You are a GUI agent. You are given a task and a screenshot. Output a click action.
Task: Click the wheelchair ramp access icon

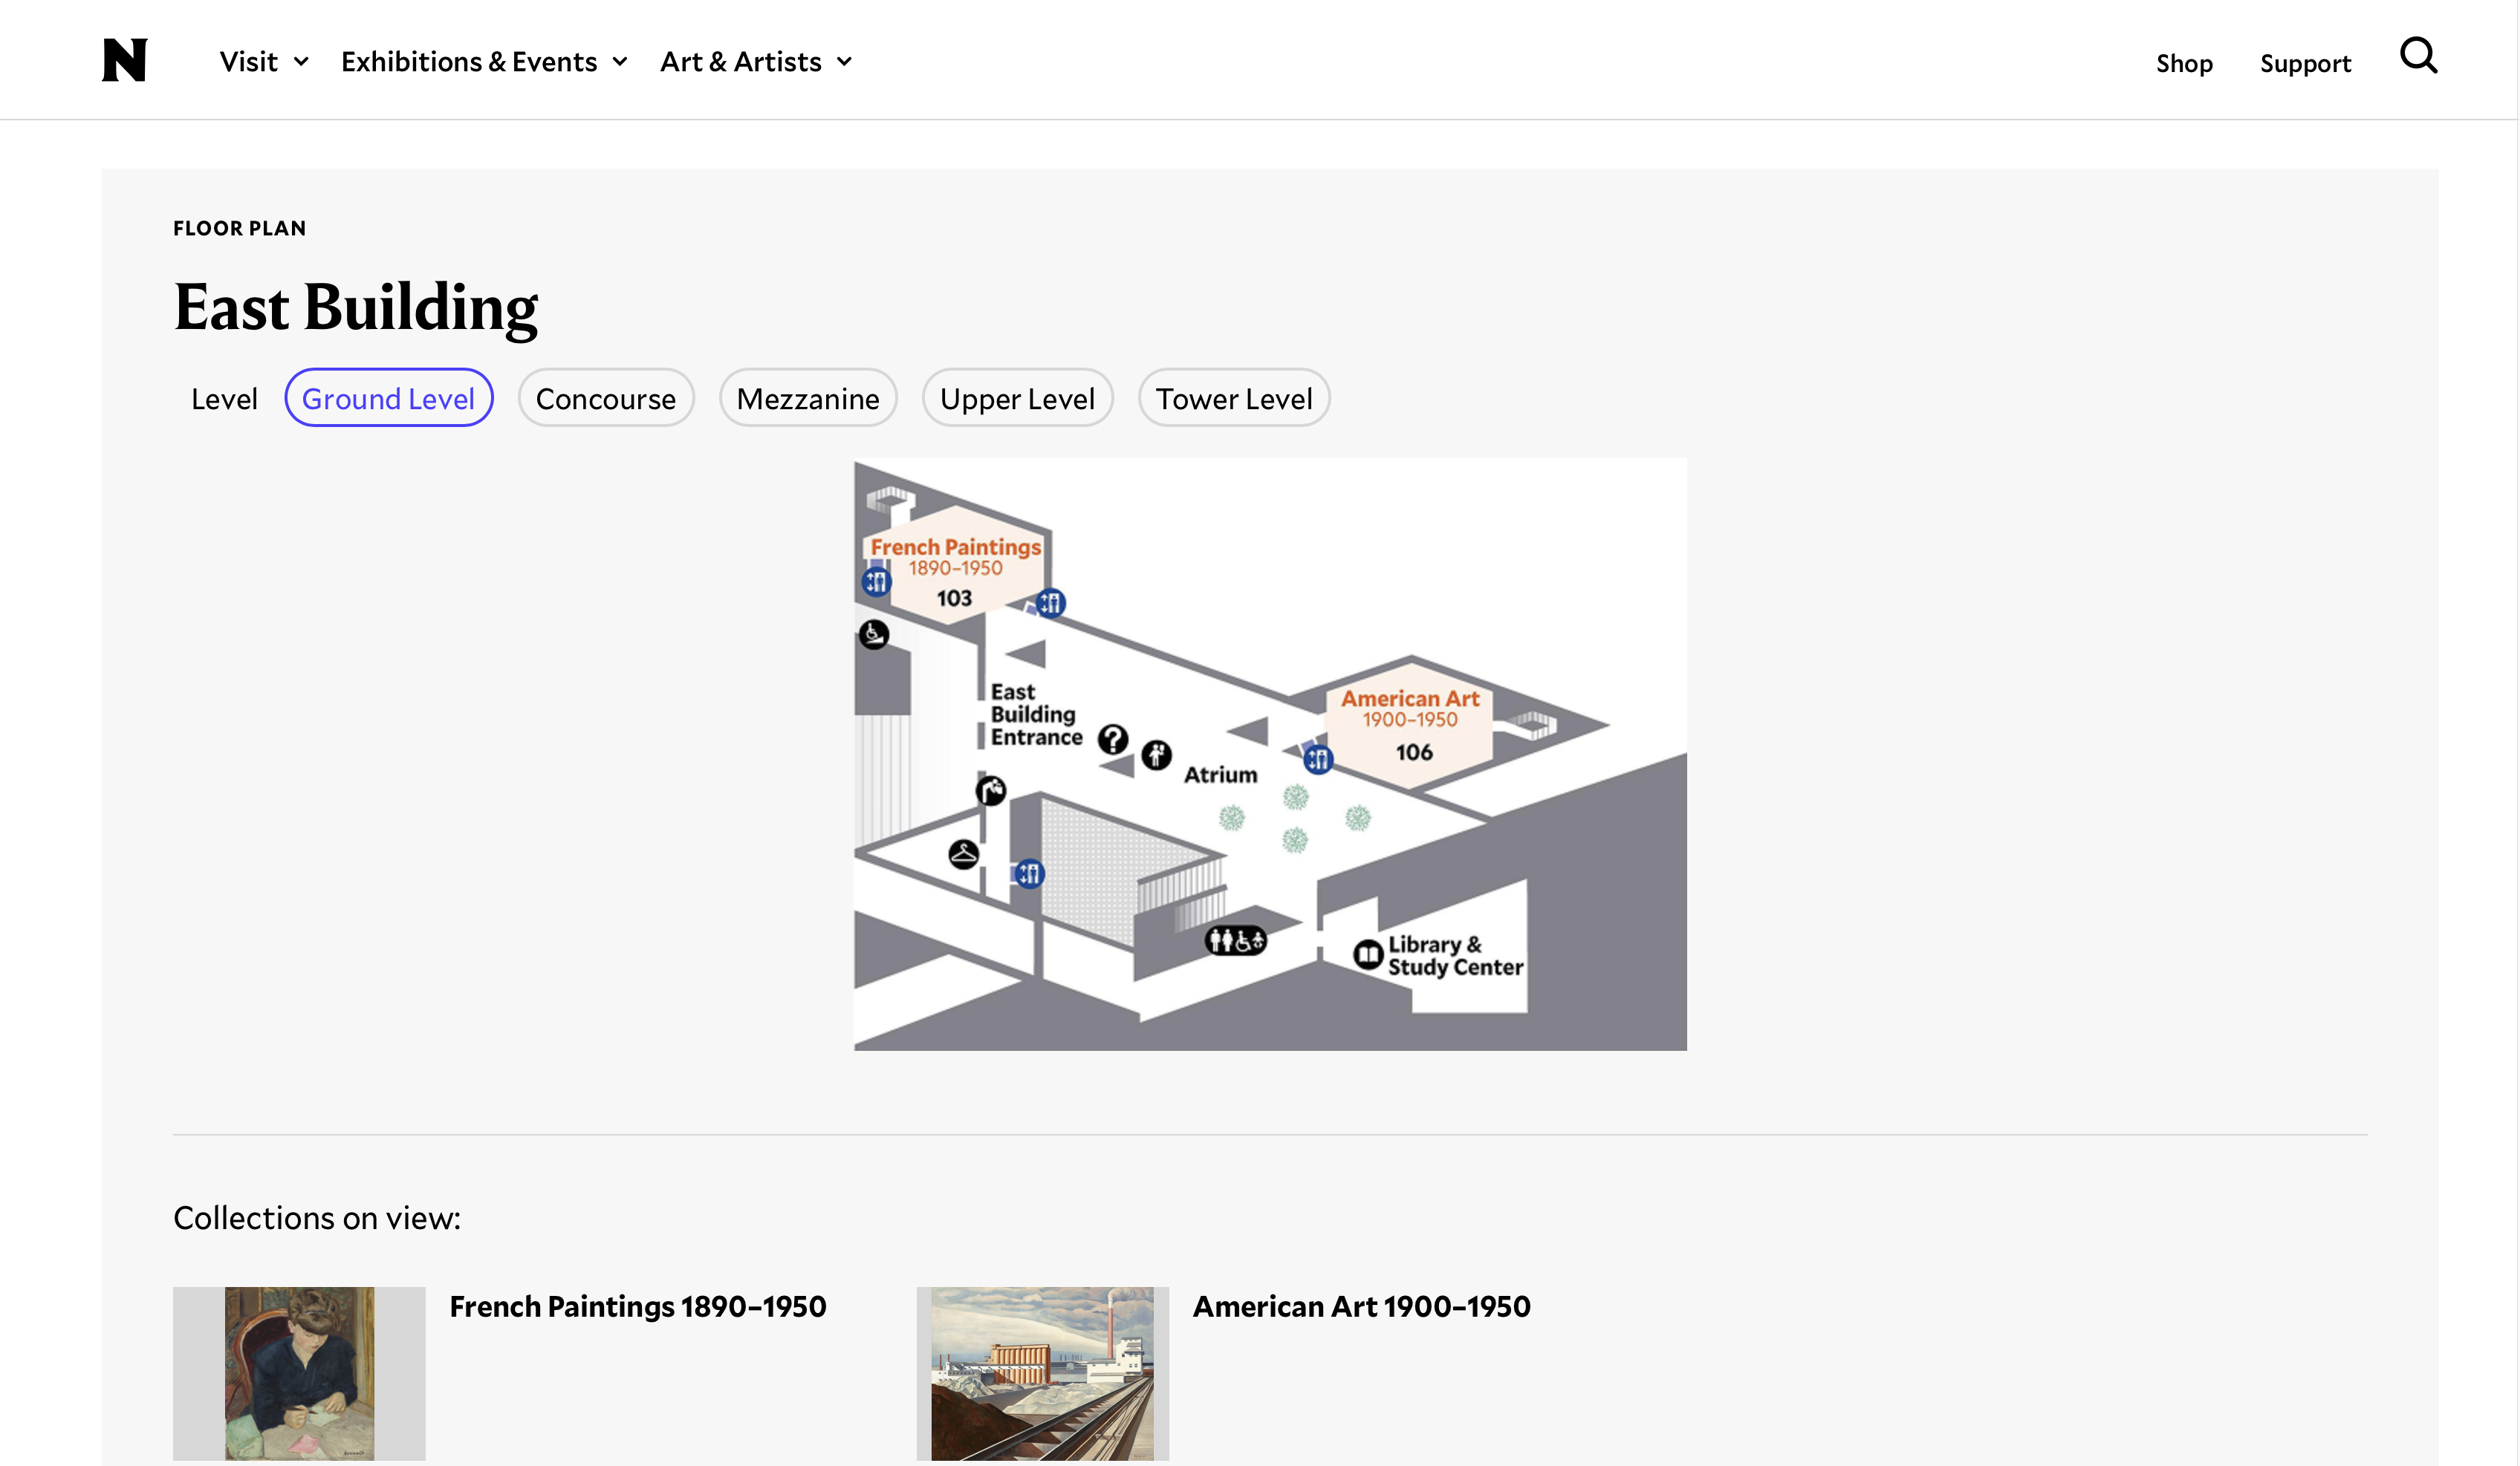pyautogui.click(x=874, y=634)
